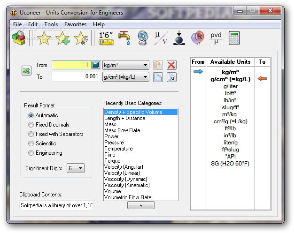Viewport: 294px width, 233px height.
Task: Add favorite with star-plus icon
Action: (x=62, y=38)
